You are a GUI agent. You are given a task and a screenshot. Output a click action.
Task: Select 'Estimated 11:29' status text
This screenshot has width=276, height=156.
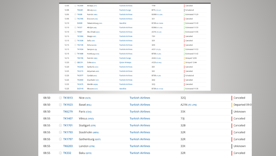[192, 14]
